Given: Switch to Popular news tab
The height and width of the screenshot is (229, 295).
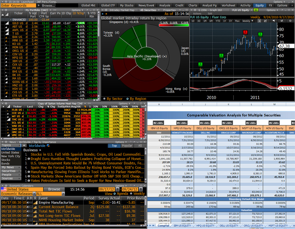Looking at the screenshot, I should click(x=127, y=146).
